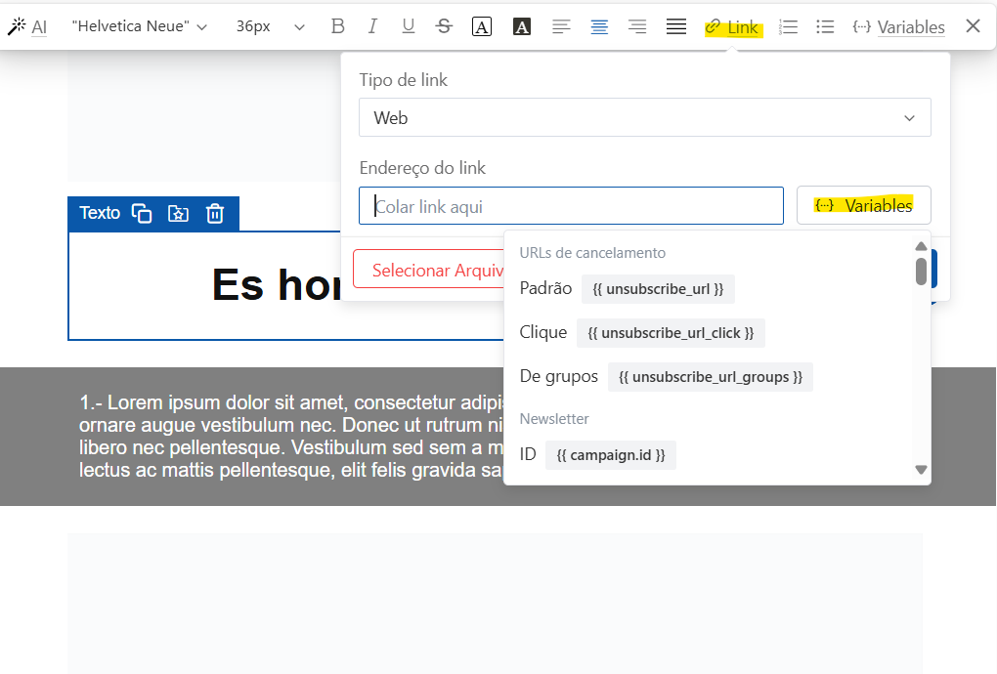The height and width of the screenshot is (674, 997).
Task: Open the Tipo de link dropdown
Action: click(x=645, y=117)
